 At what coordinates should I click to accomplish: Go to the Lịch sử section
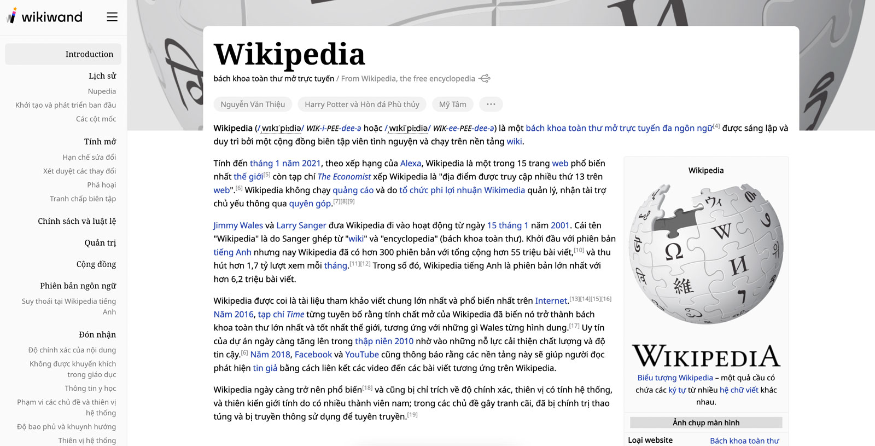pyautogui.click(x=102, y=76)
